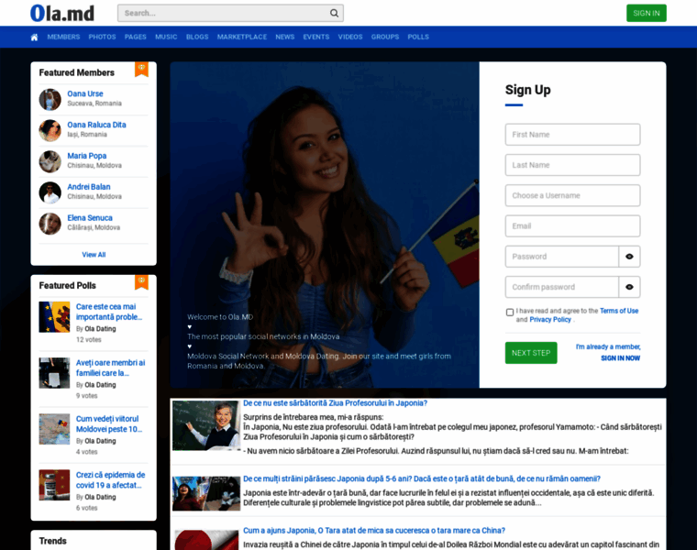Open Oana Urse profile link
Screen dimensions: 697x550
[85, 93]
